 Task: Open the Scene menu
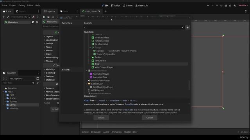click(4, 5)
